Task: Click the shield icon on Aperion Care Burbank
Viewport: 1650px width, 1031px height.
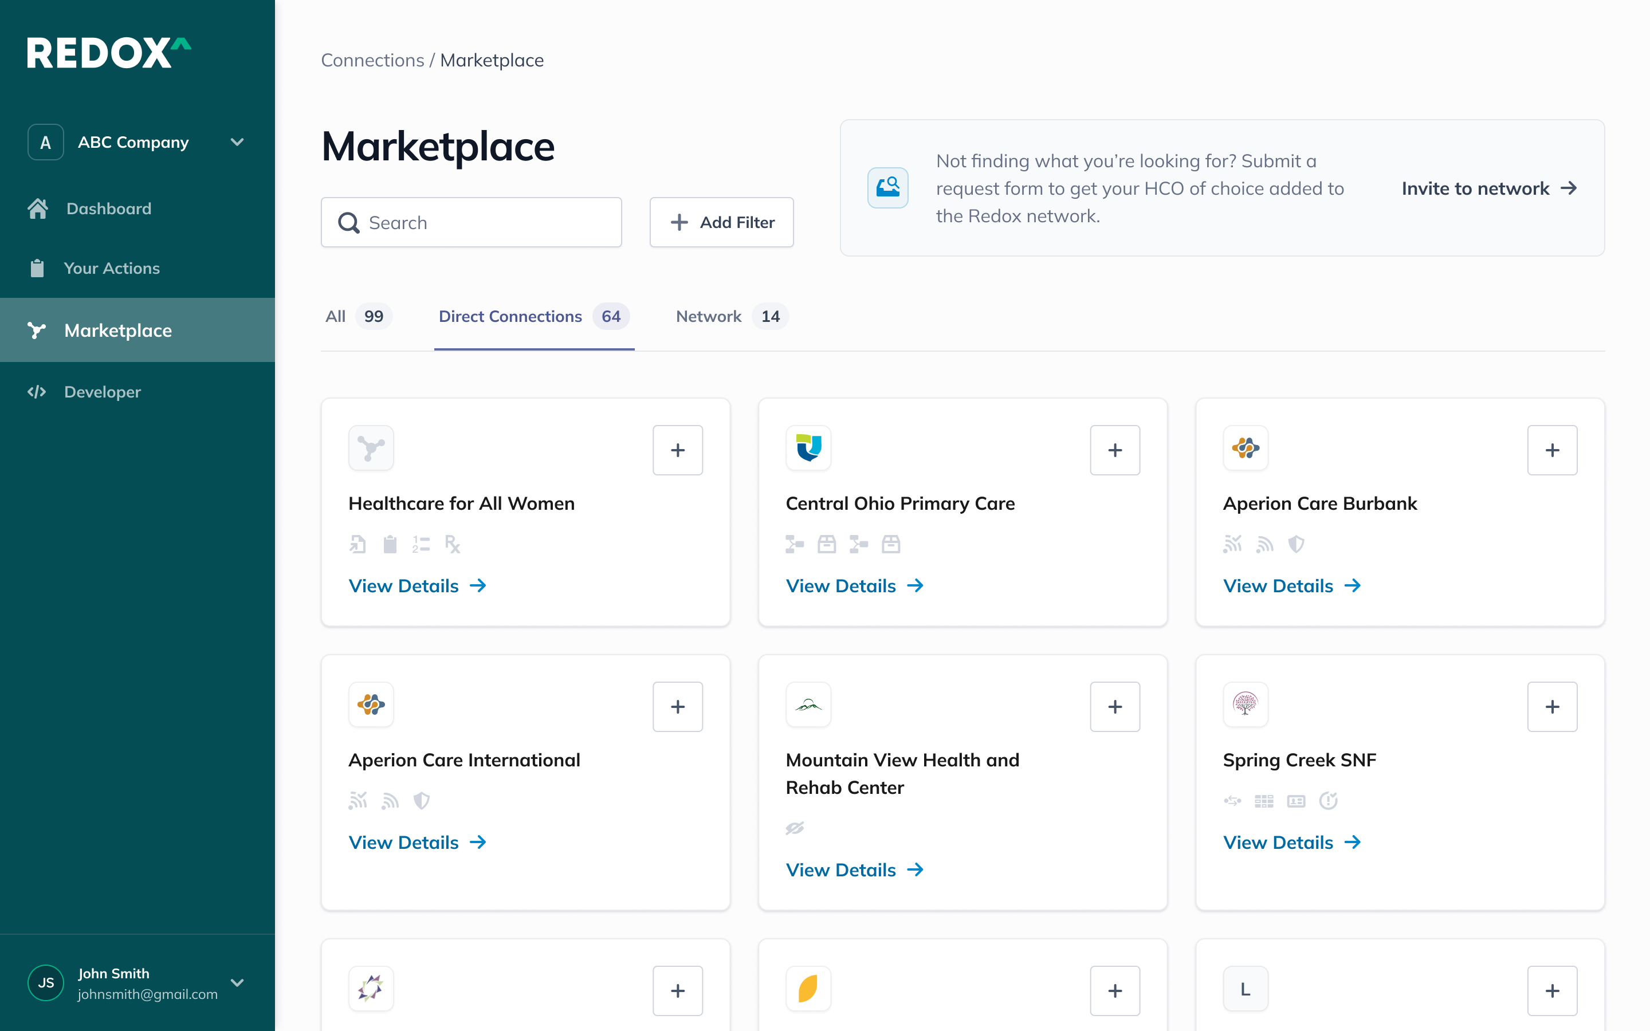Action: [1296, 544]
